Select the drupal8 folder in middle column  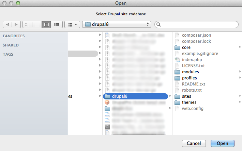click(135, 96)
